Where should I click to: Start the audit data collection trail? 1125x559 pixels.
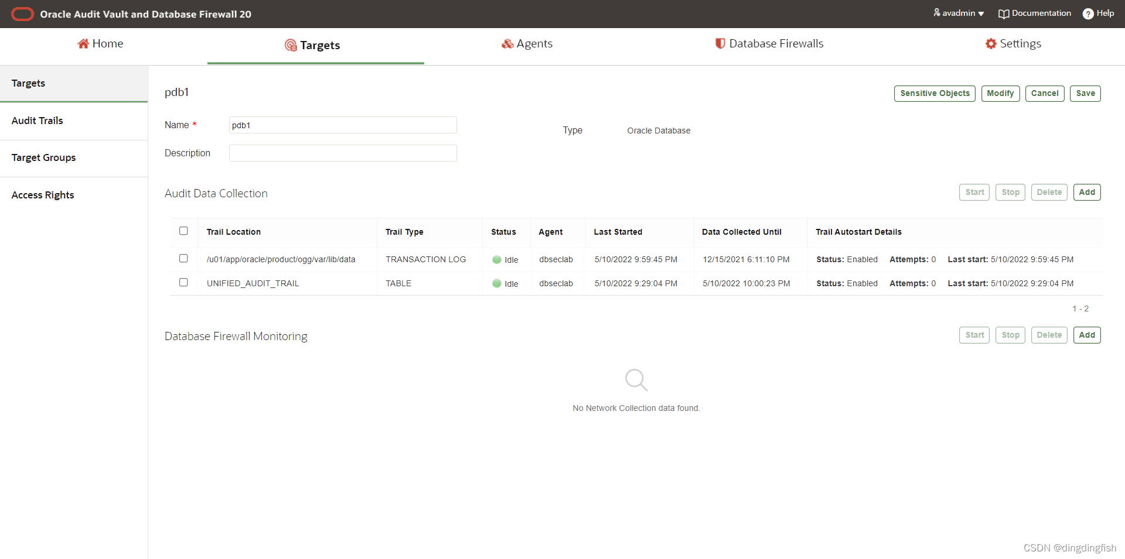pos(974,193)
